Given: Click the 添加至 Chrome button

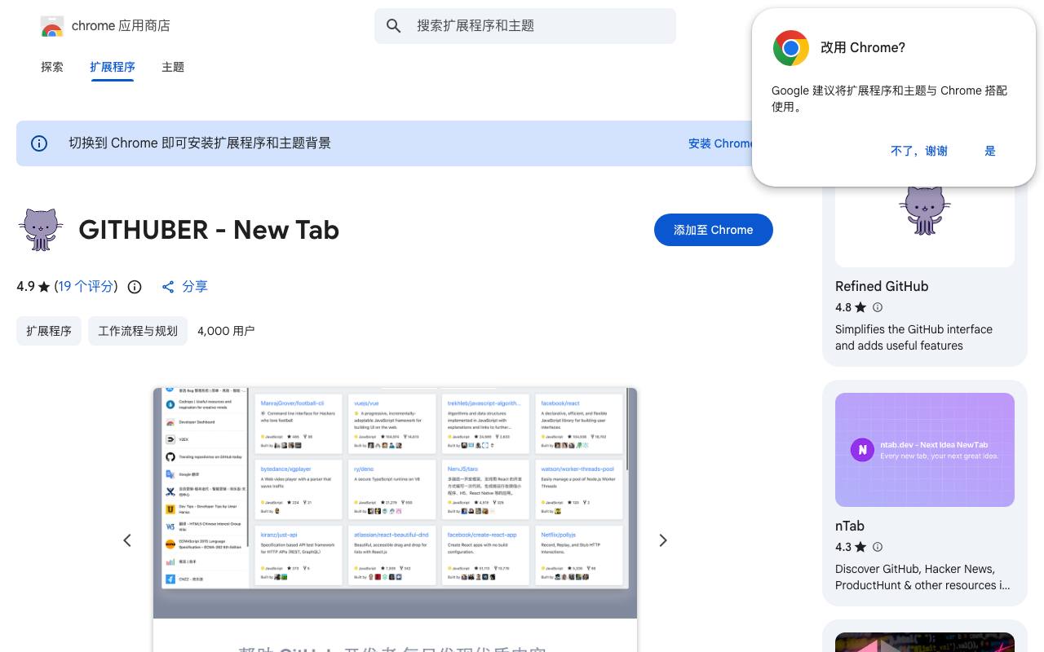Looking at the screenshot, I should [x=714, y=230].
